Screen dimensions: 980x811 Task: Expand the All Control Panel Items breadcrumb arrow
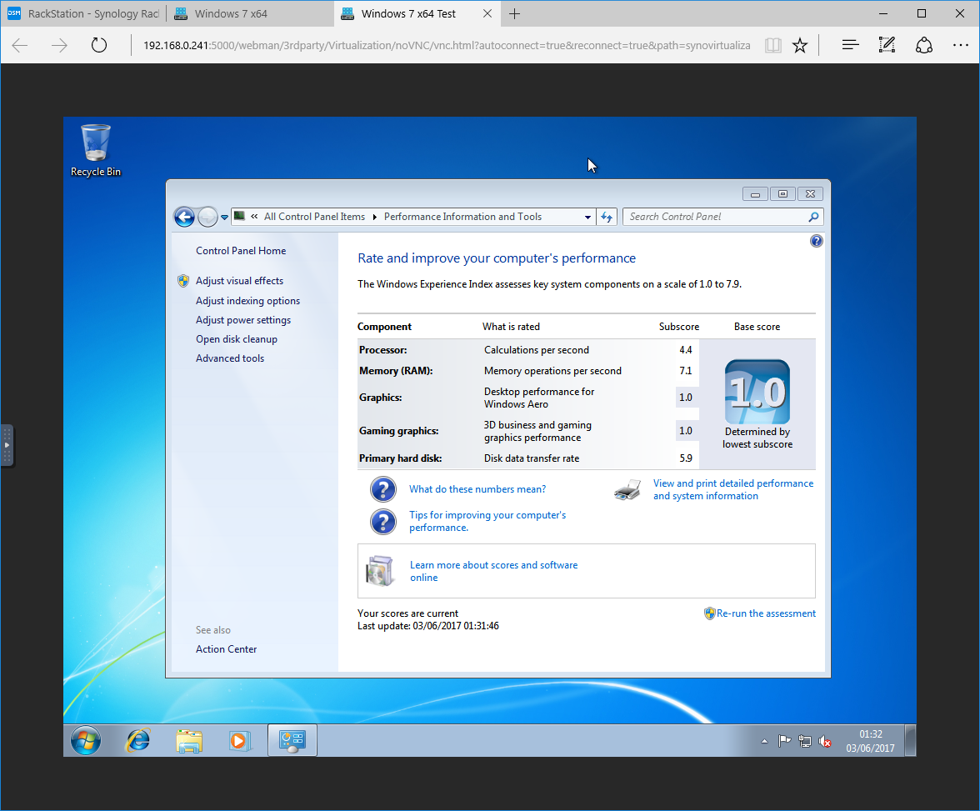point(374,217)
